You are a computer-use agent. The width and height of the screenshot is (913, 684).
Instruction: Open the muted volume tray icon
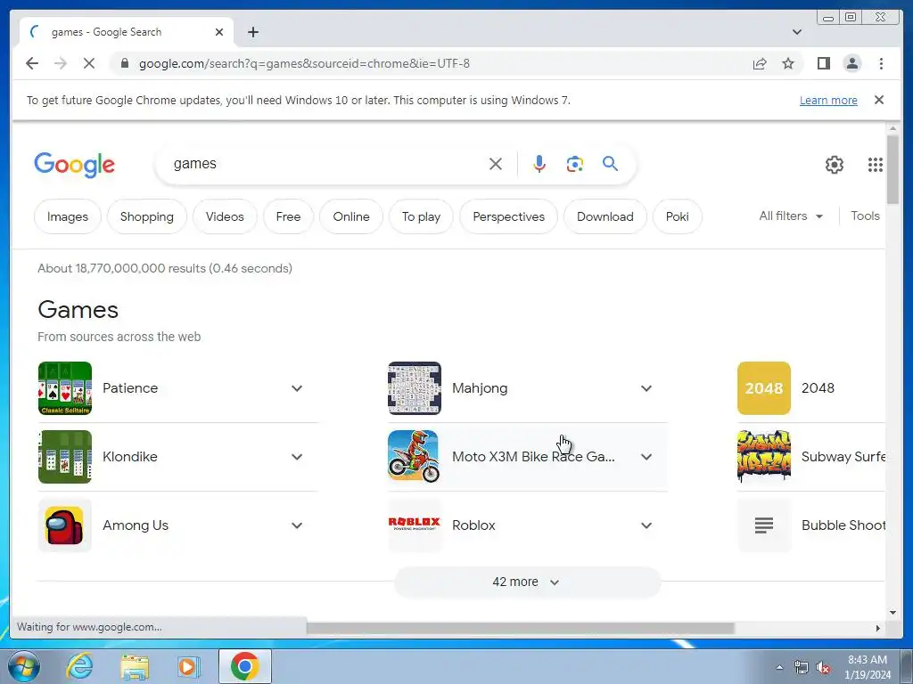[823, 668]
